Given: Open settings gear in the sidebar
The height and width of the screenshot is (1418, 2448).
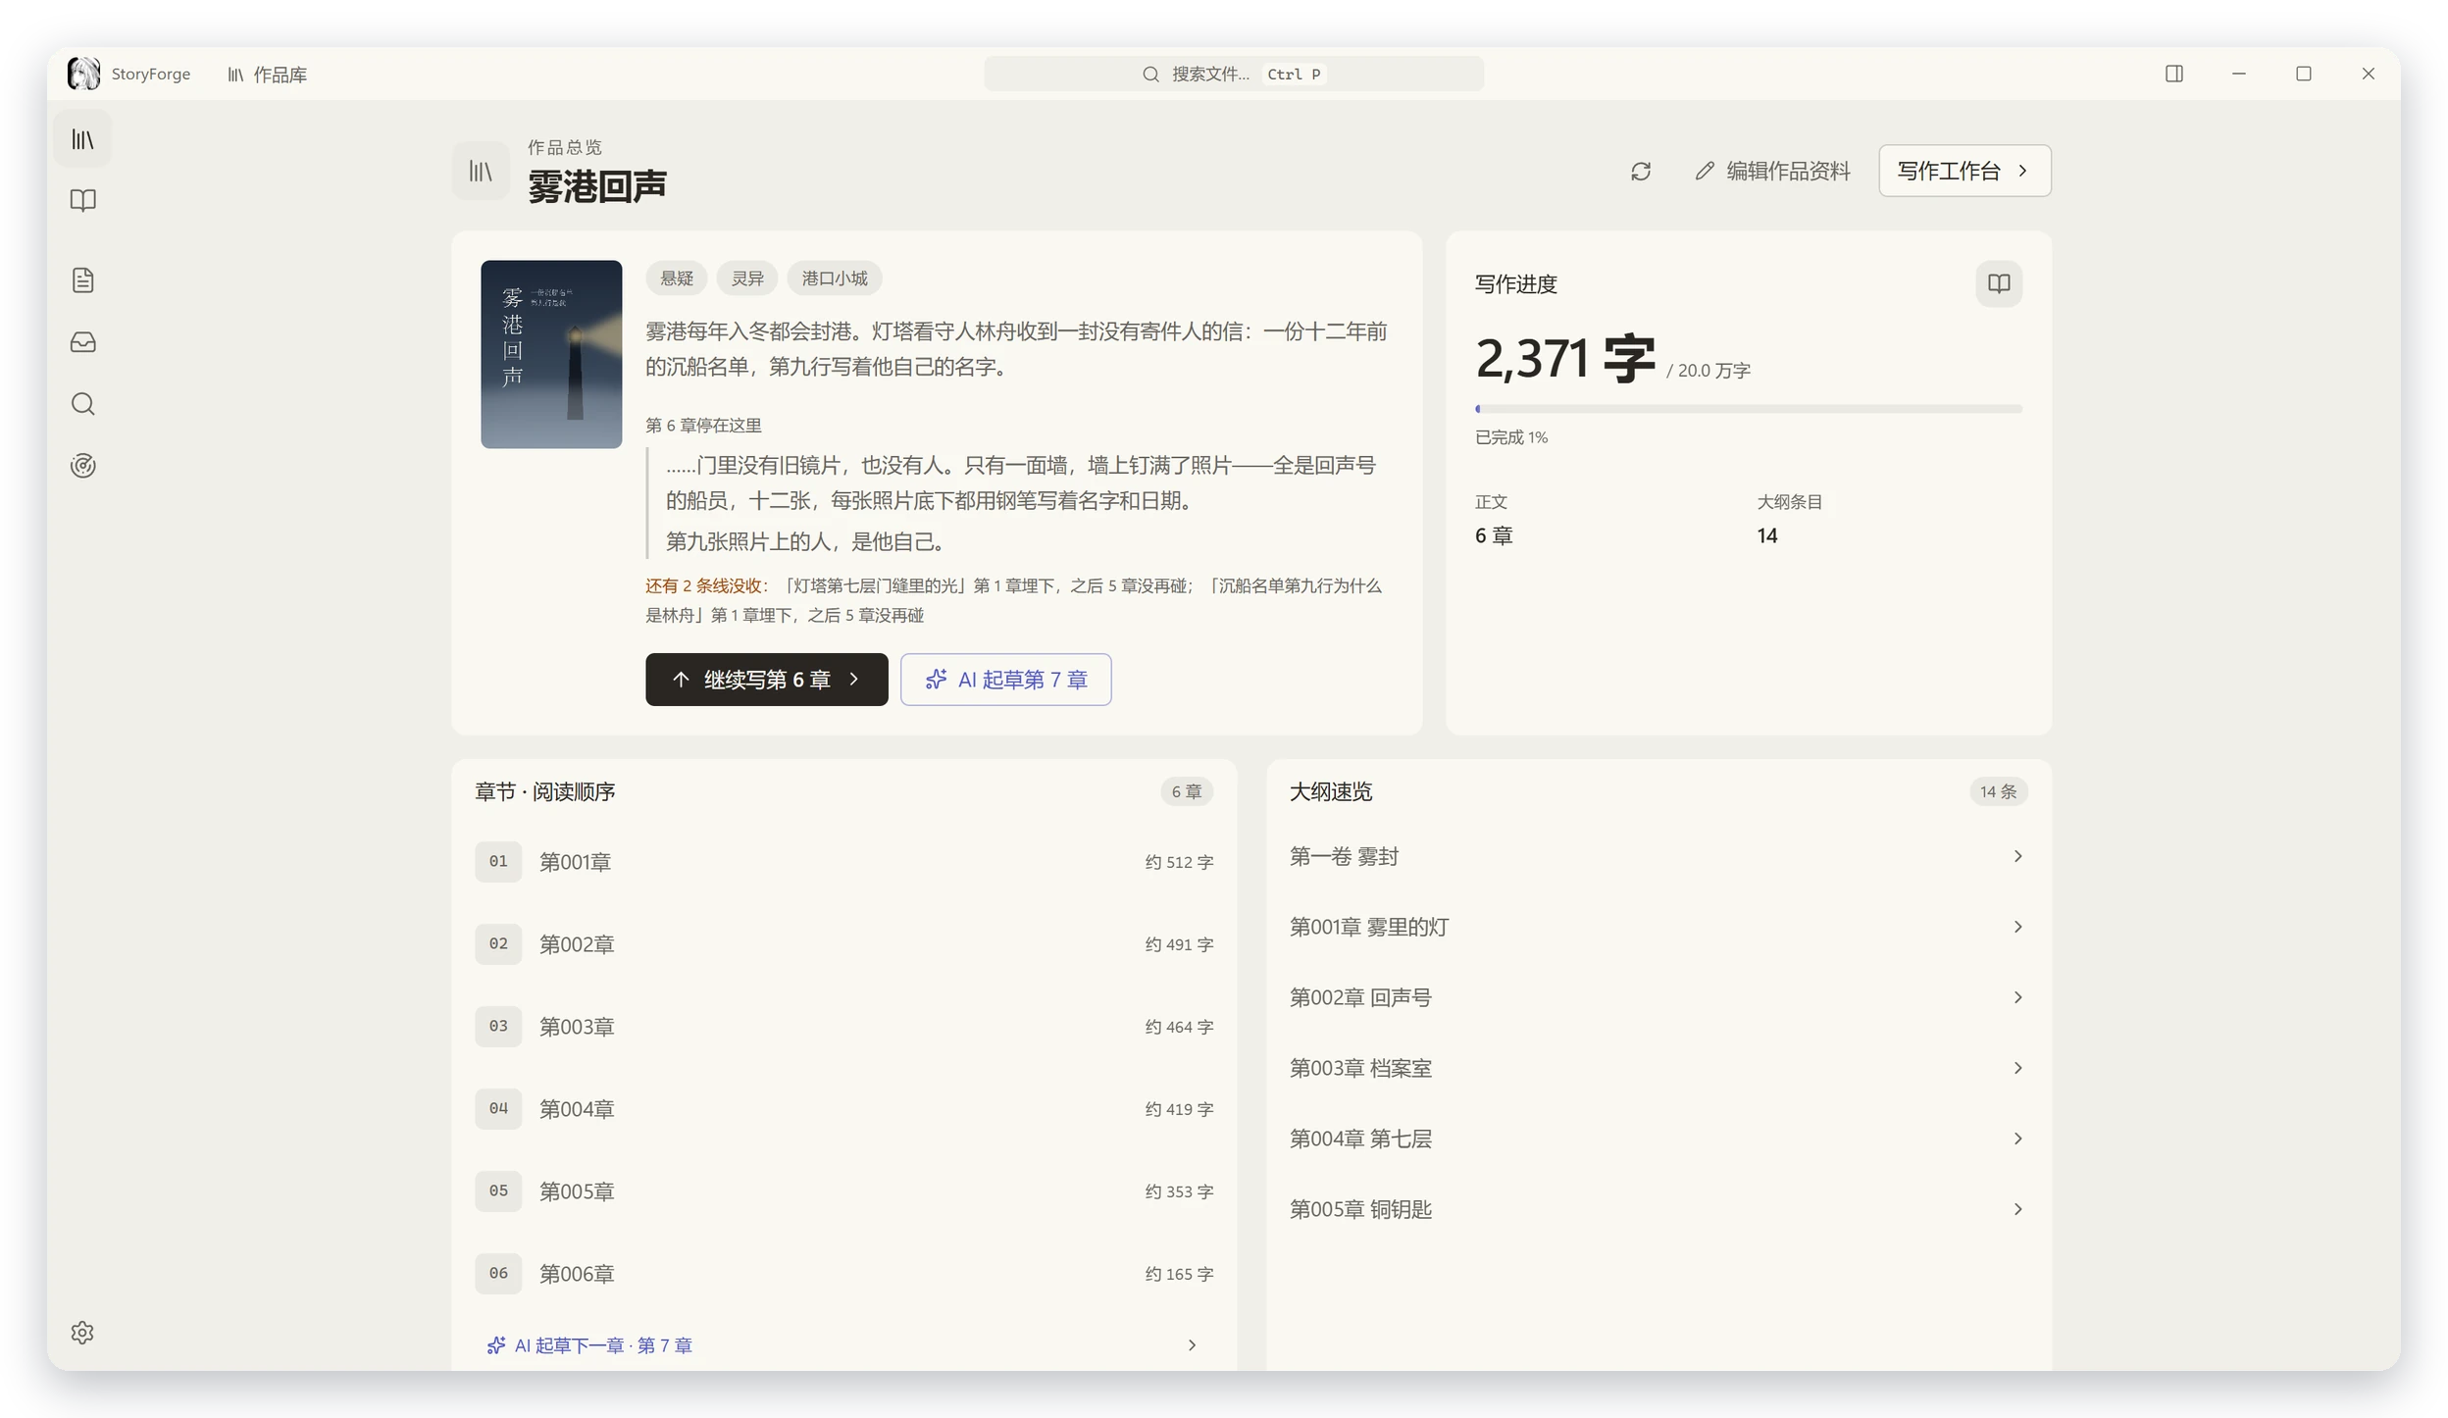Looking at the screenshot, I should (x=82, y=1333).
